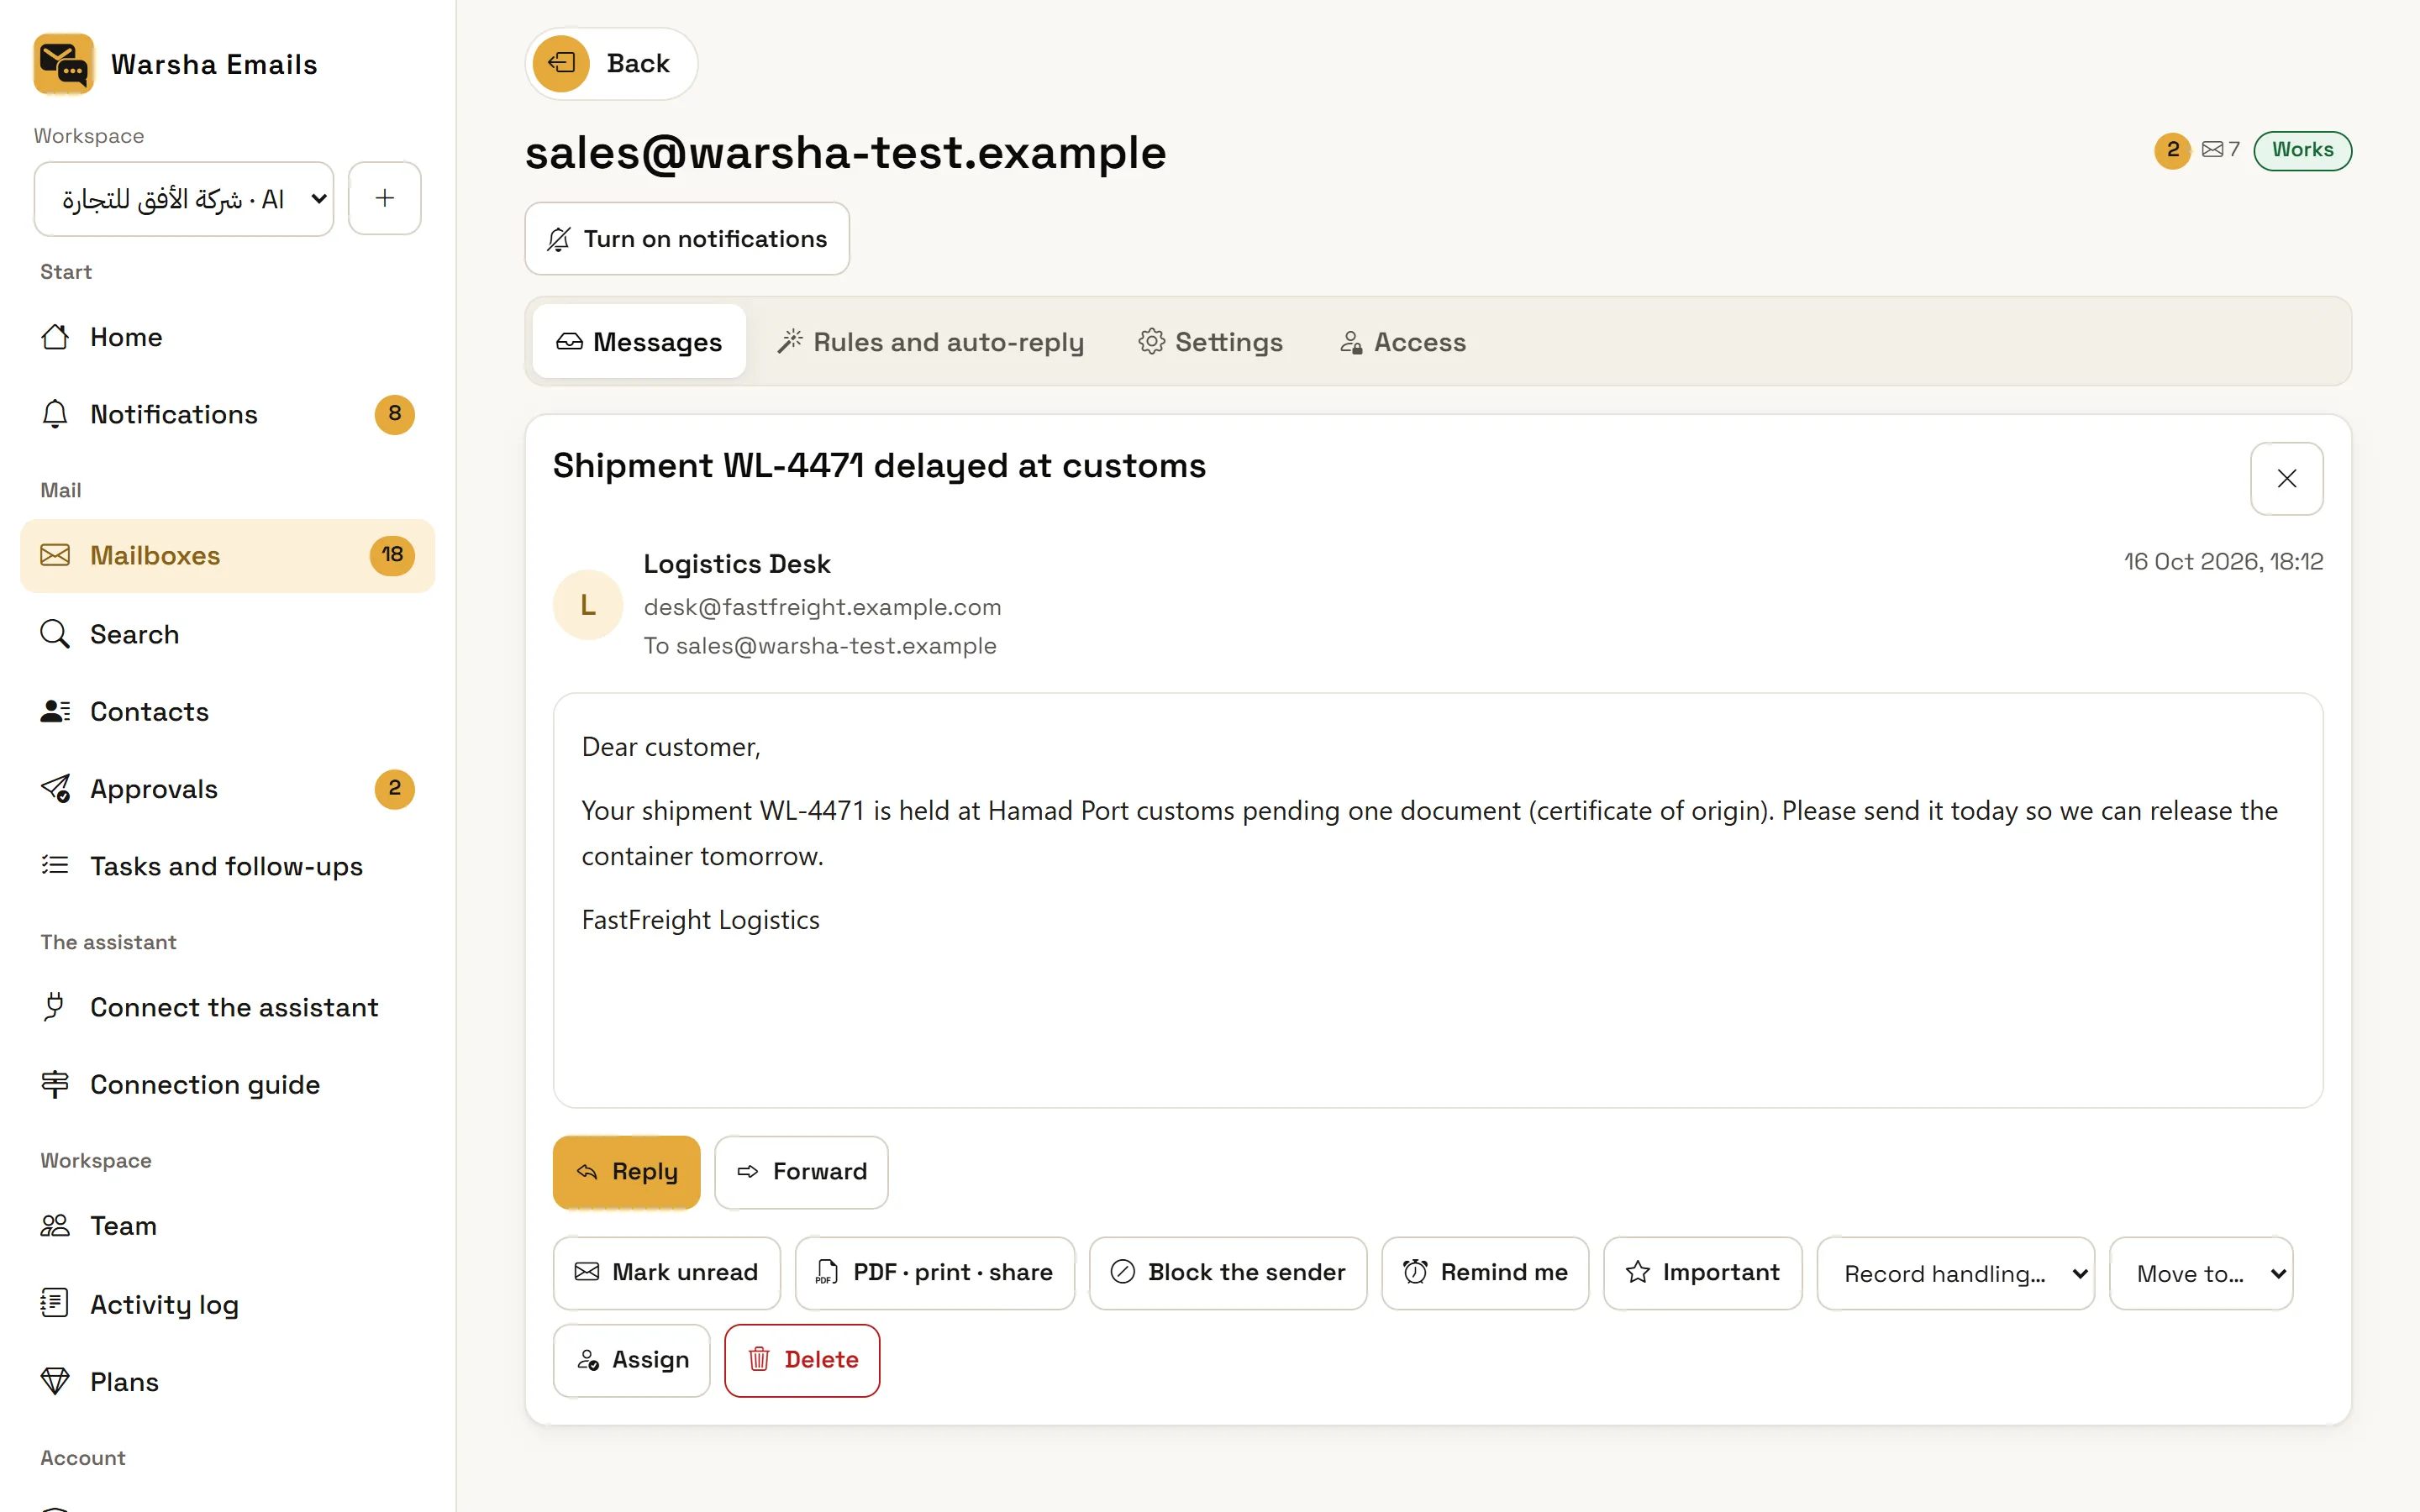Viewport: 2420px width, 1512px height.
Task: Expand the Record handling dropdown
Action: click(1955, 1273)
